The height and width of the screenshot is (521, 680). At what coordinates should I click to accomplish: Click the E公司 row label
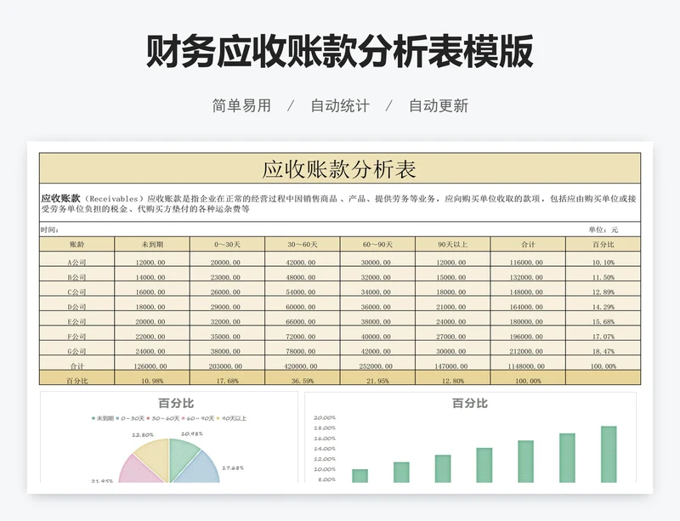[x=76, y=321]
